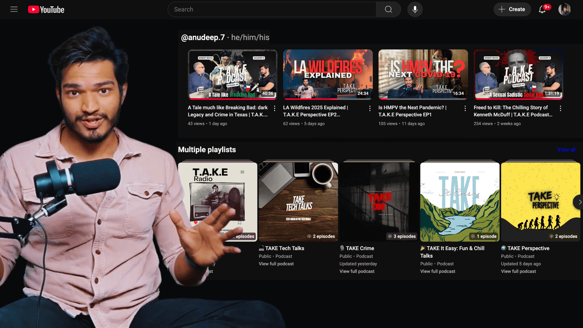Viewport: 583px width, 328px height.
Task: Open title 'Is HMPV the Next Pandemic?'
Action: [x=412, y=111]
